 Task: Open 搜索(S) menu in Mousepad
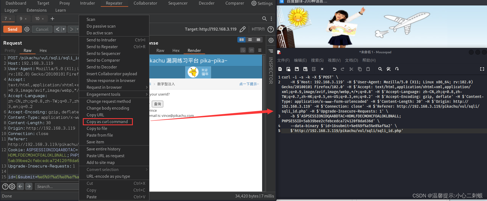coord(317,60)
